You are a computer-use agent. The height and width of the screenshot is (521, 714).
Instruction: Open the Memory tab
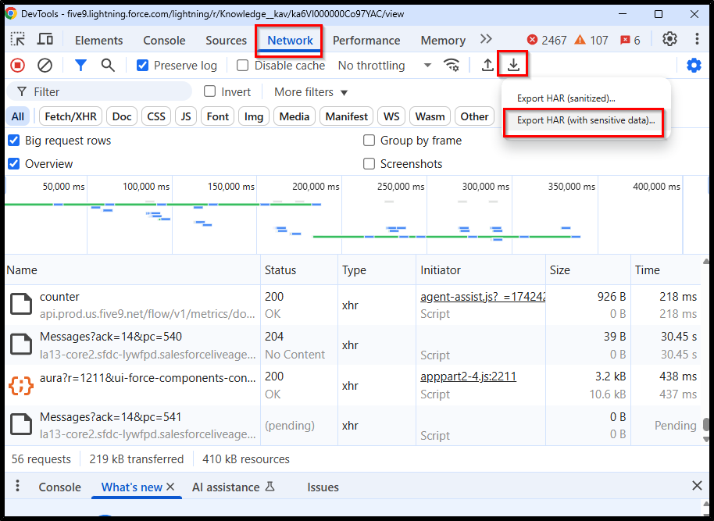[443, 40]
